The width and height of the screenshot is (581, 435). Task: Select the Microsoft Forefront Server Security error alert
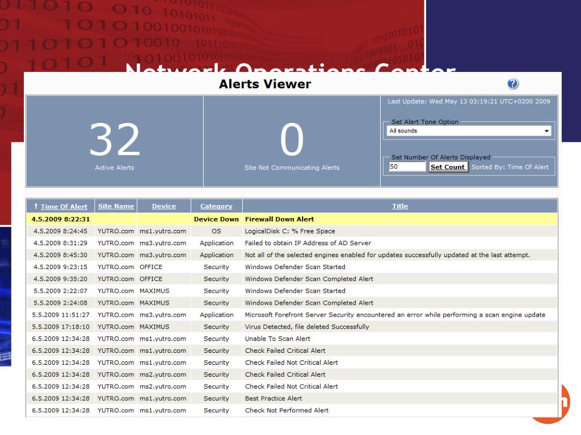(395, 315)
